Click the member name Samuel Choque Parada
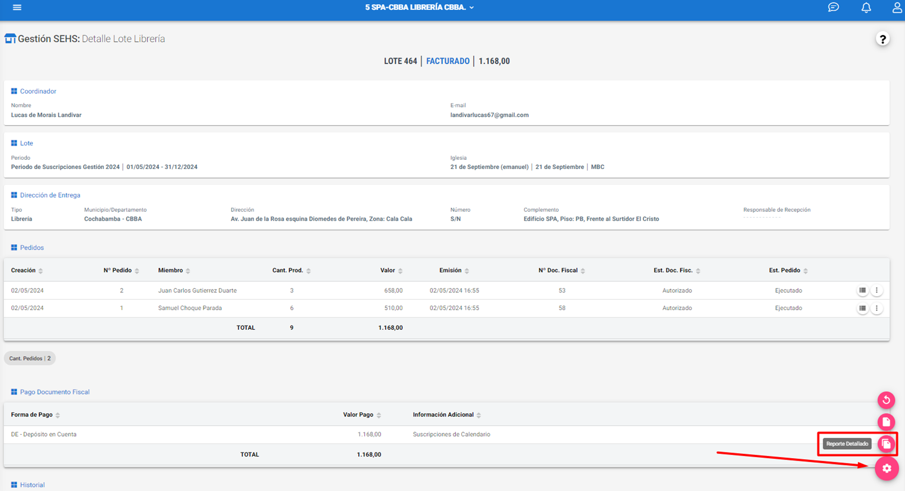The image size is (905, 491). click(190, 308)
